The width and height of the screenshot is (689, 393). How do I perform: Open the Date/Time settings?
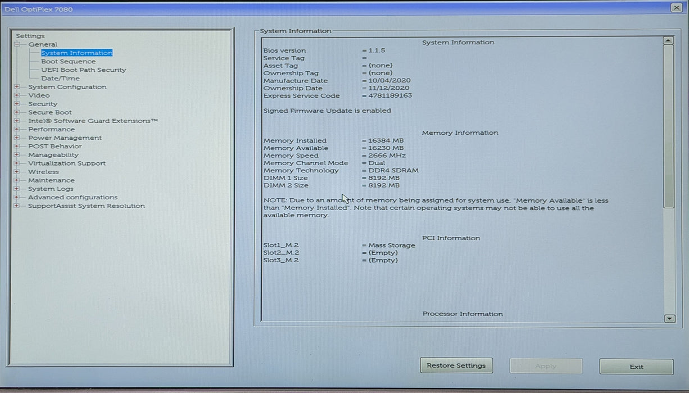coord(60,79)
